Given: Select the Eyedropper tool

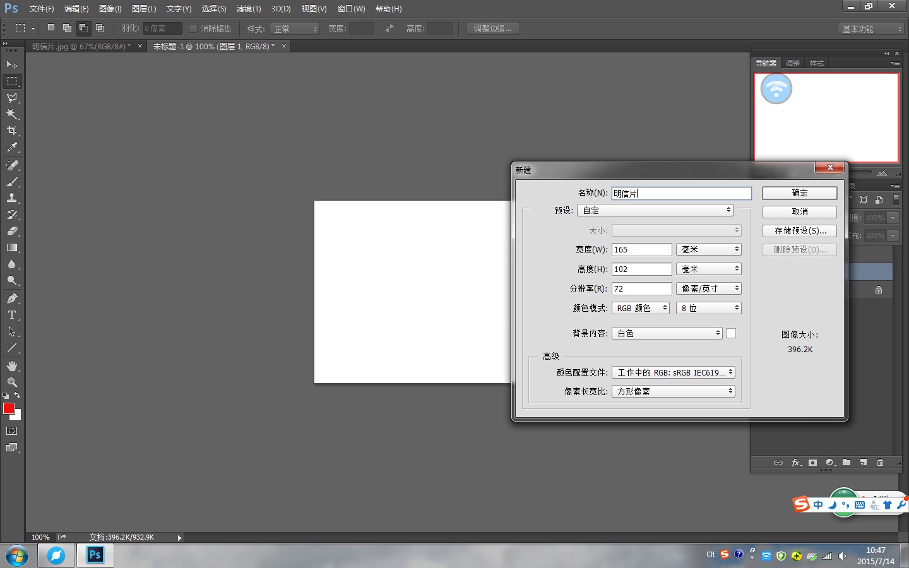Looking at the screenshot, I should (12, 147).
